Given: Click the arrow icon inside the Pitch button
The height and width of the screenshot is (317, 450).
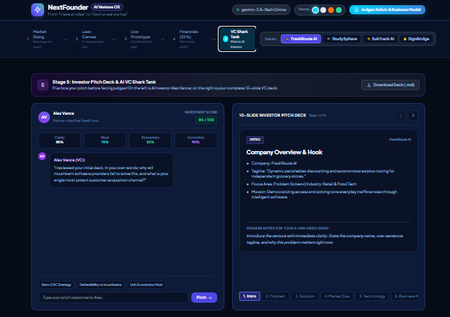Looking at the screenshot, I should pos(210,298).
